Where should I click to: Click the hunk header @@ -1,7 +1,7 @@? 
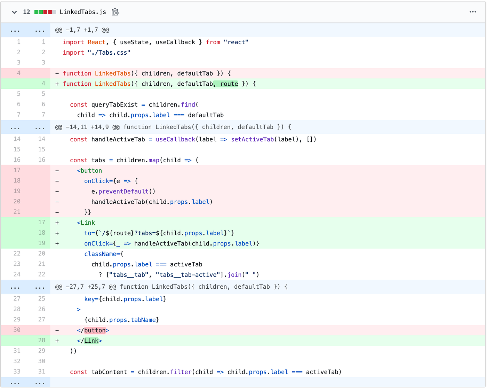tap(82, 30)
